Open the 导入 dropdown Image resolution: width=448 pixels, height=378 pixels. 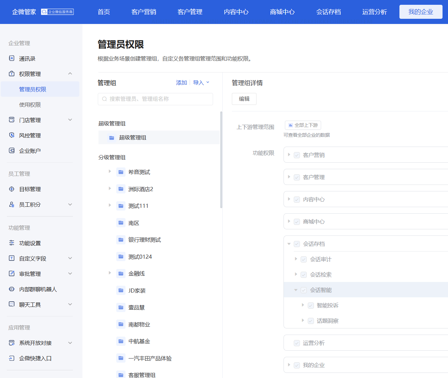pos(201,83)
